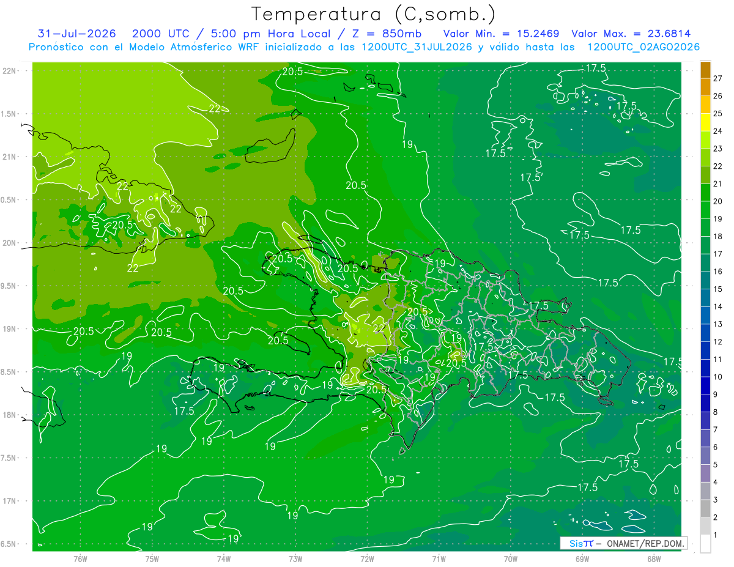Click the "19N" latitude axis label
The image size is (734, 567).
tap(10, 328)
